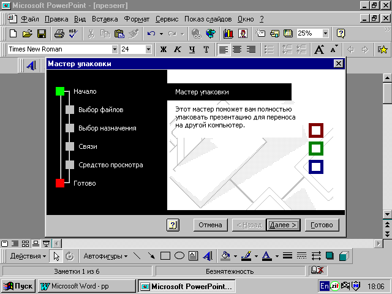This screenshot has height=294, width=392.
Task: Insert clip art picture icon
Action: point(243,33)
